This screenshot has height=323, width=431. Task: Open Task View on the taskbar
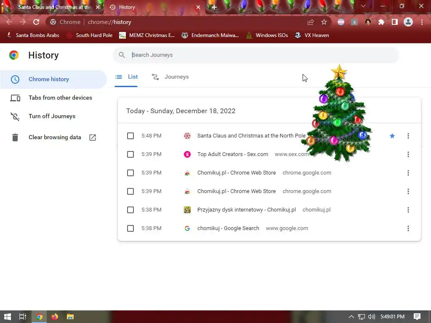(23, 317)
